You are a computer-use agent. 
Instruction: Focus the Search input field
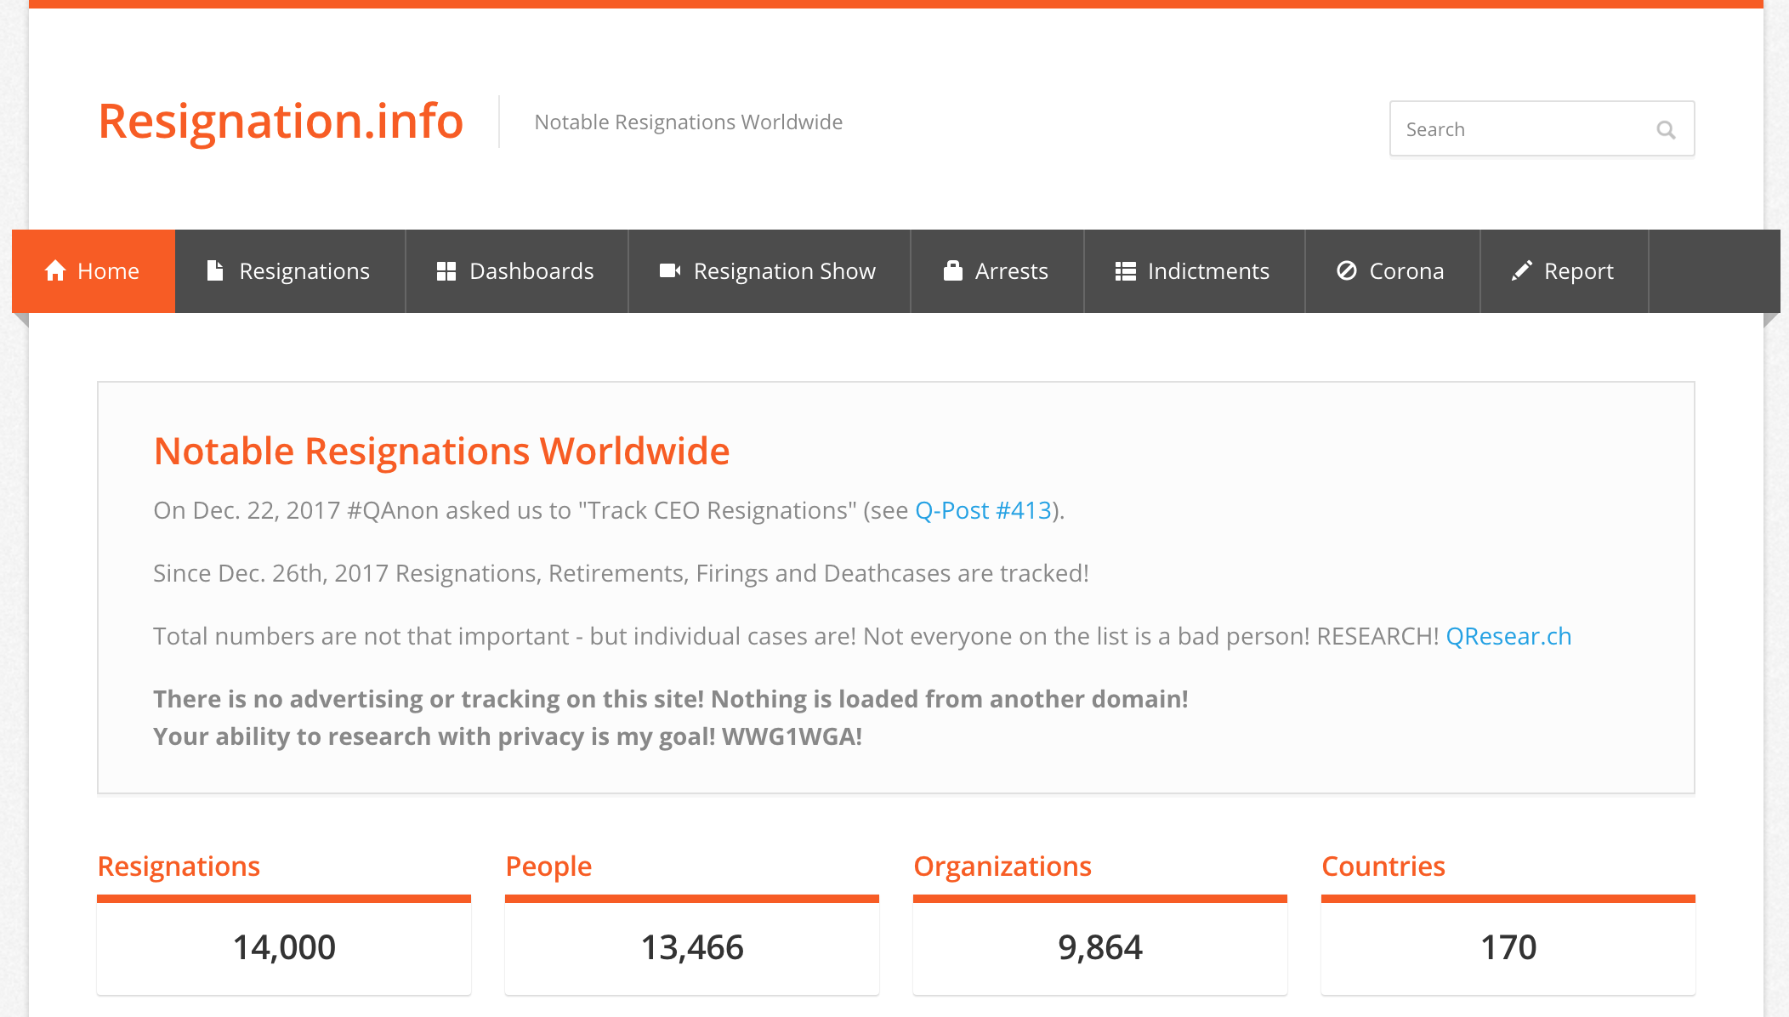pyautogui.click(x=1542, y=128)
